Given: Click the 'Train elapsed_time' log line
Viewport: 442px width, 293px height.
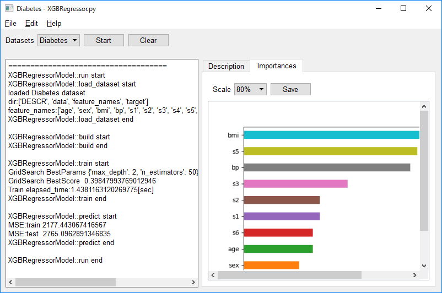Looking at the screenshot, I should pos(81,189).
